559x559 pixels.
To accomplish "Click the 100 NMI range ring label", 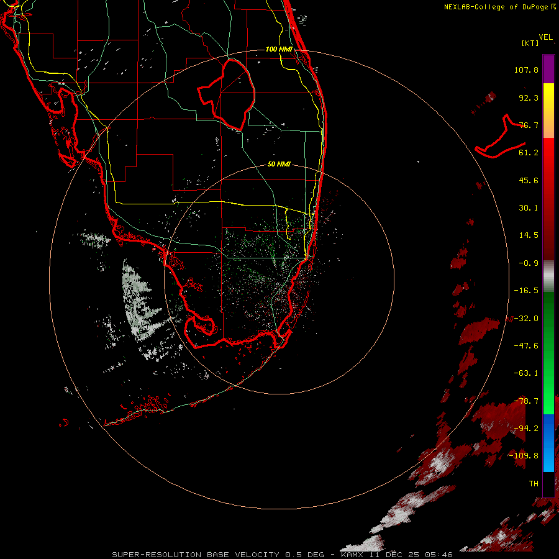I will [x=279, y=49].
